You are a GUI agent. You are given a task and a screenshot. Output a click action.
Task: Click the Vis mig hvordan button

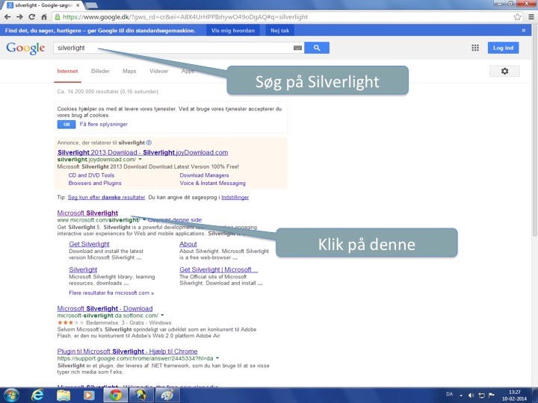(x=233, y=31)
